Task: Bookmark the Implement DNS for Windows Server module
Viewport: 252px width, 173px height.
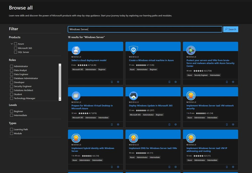Action: 169,167
